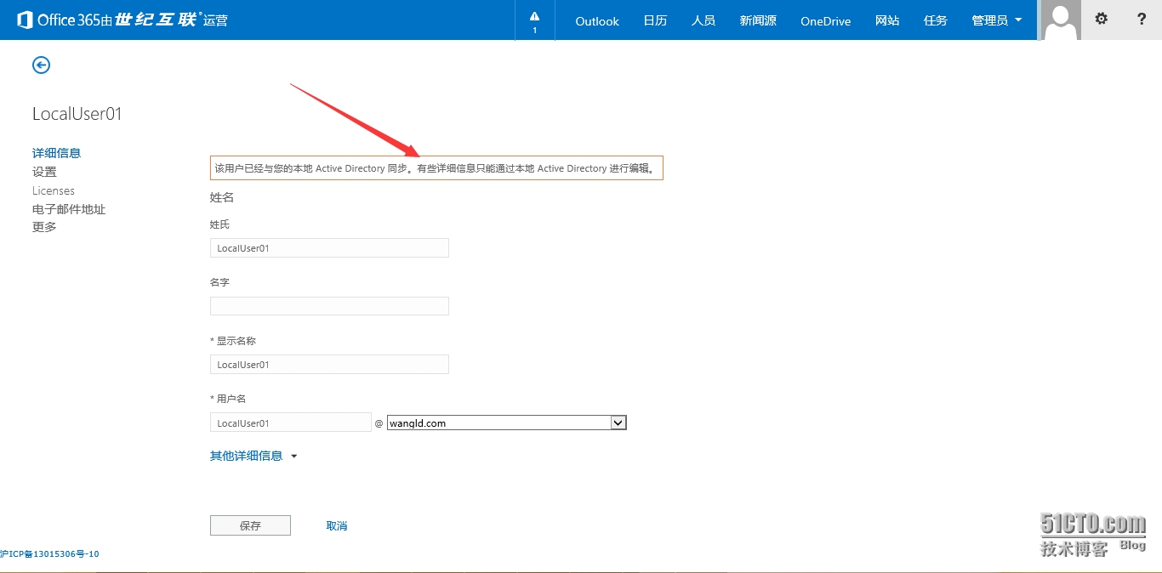1162x573 pixels.
Task: Open Licenses in the sidebar
Action: [54, 190]
